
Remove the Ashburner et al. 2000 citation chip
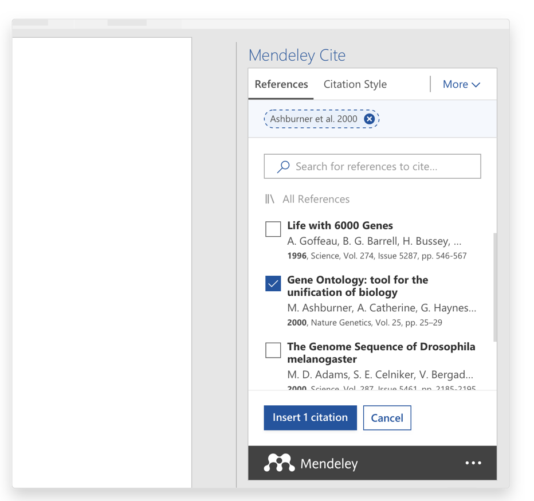370,119
